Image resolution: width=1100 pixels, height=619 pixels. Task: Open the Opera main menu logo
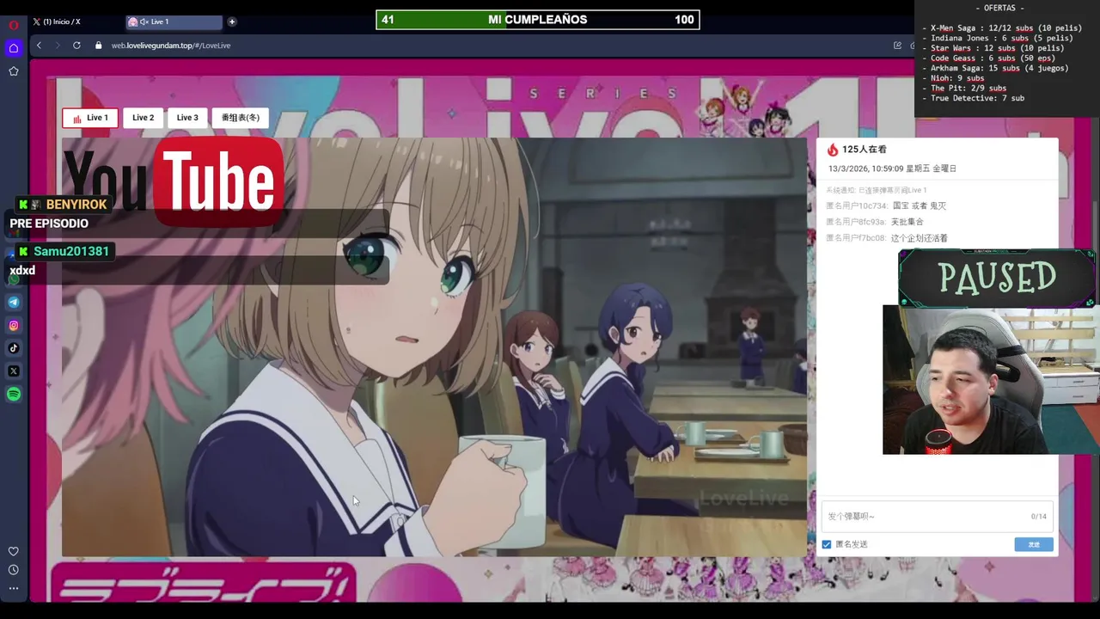[x=14, y=25]
